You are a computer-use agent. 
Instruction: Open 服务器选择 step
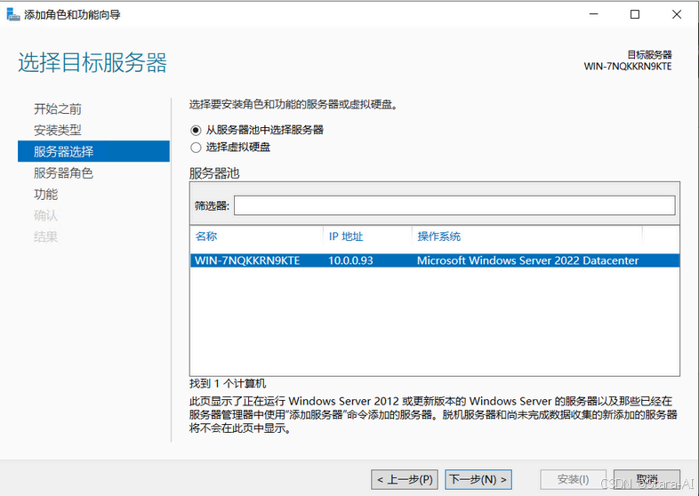point(93,151)
